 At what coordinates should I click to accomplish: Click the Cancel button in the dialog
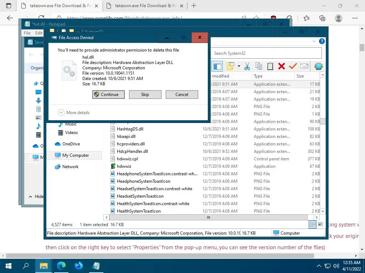(x=182, y=95)
